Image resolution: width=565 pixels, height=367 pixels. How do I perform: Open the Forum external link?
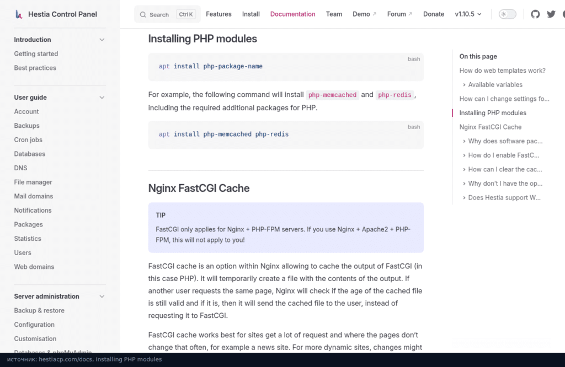399,14
